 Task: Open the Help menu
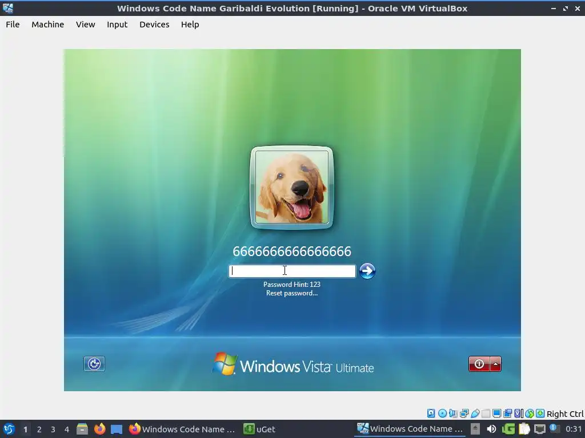pos(190,25)
